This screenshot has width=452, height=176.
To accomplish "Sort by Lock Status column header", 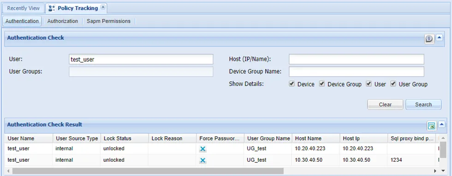I will [x=125, y=138].
